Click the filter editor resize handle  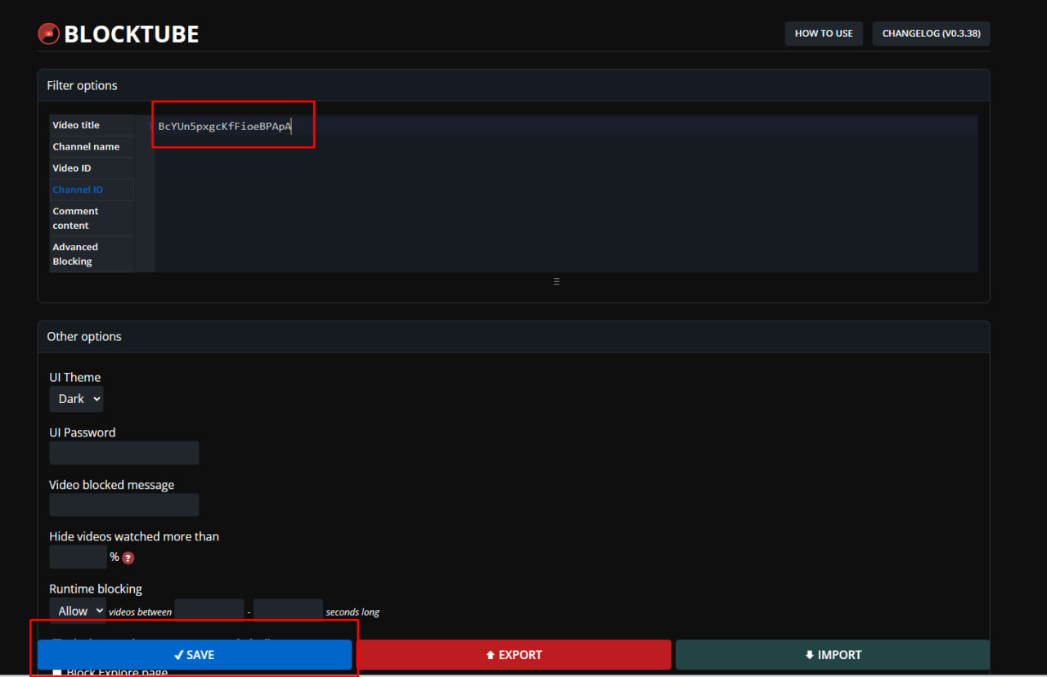[x=556, y=281]
